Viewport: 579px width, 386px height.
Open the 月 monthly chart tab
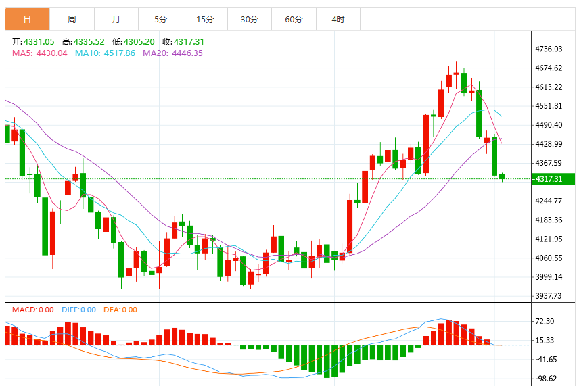click(116, 19)
